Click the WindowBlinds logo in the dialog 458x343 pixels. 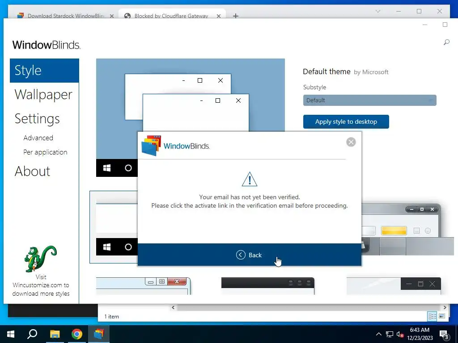pos(175,146)
